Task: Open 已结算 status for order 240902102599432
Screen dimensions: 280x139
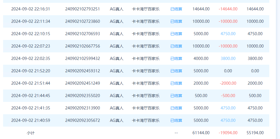Action: (176, 59)
